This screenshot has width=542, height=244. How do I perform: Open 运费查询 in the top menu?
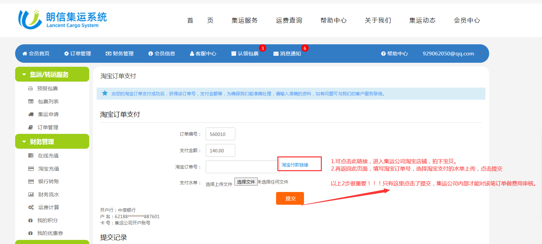[x=289, y=20]
